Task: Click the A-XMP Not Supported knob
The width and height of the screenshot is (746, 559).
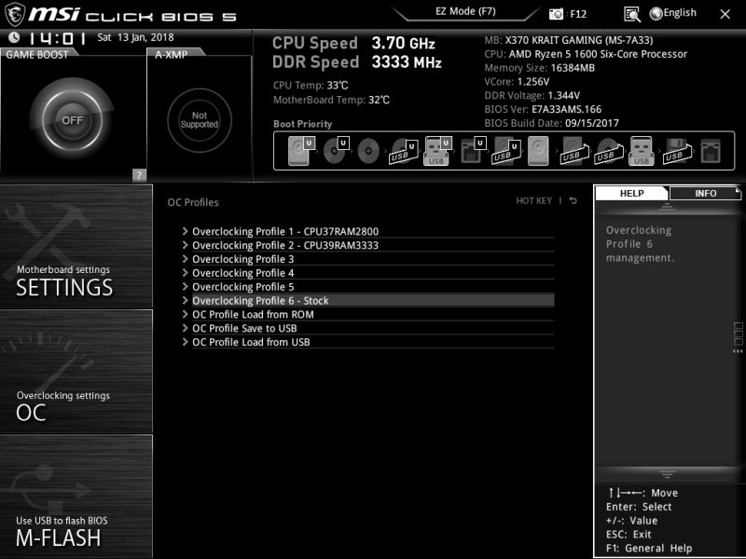Action: (x=200, y=120)
